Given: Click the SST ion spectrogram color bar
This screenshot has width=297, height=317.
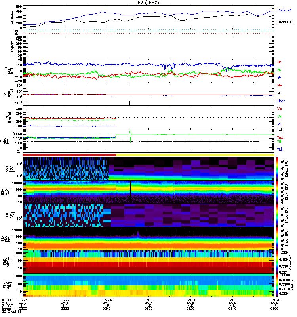Looking at the screenshot, I should 277,168.
